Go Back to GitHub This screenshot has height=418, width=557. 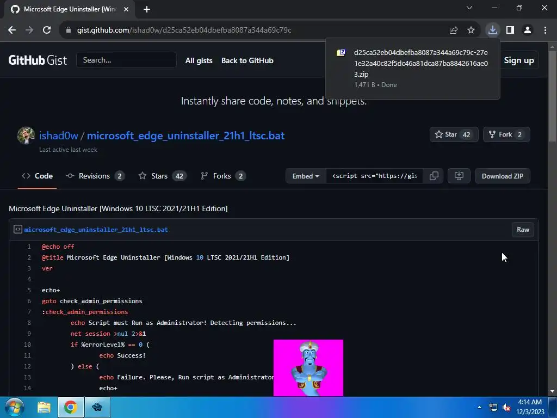point(247,60)
